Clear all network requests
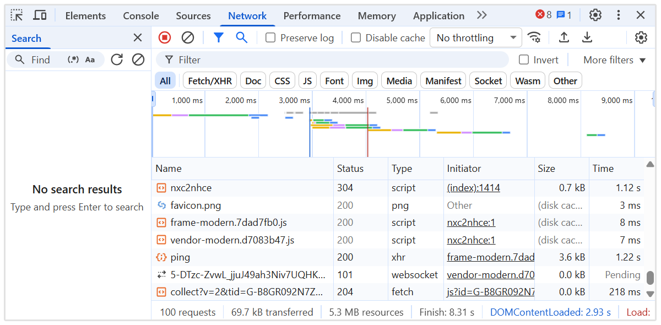661x325 pixels. pos(188,37)
